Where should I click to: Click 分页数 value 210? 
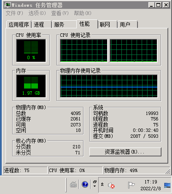click(76, 147)
